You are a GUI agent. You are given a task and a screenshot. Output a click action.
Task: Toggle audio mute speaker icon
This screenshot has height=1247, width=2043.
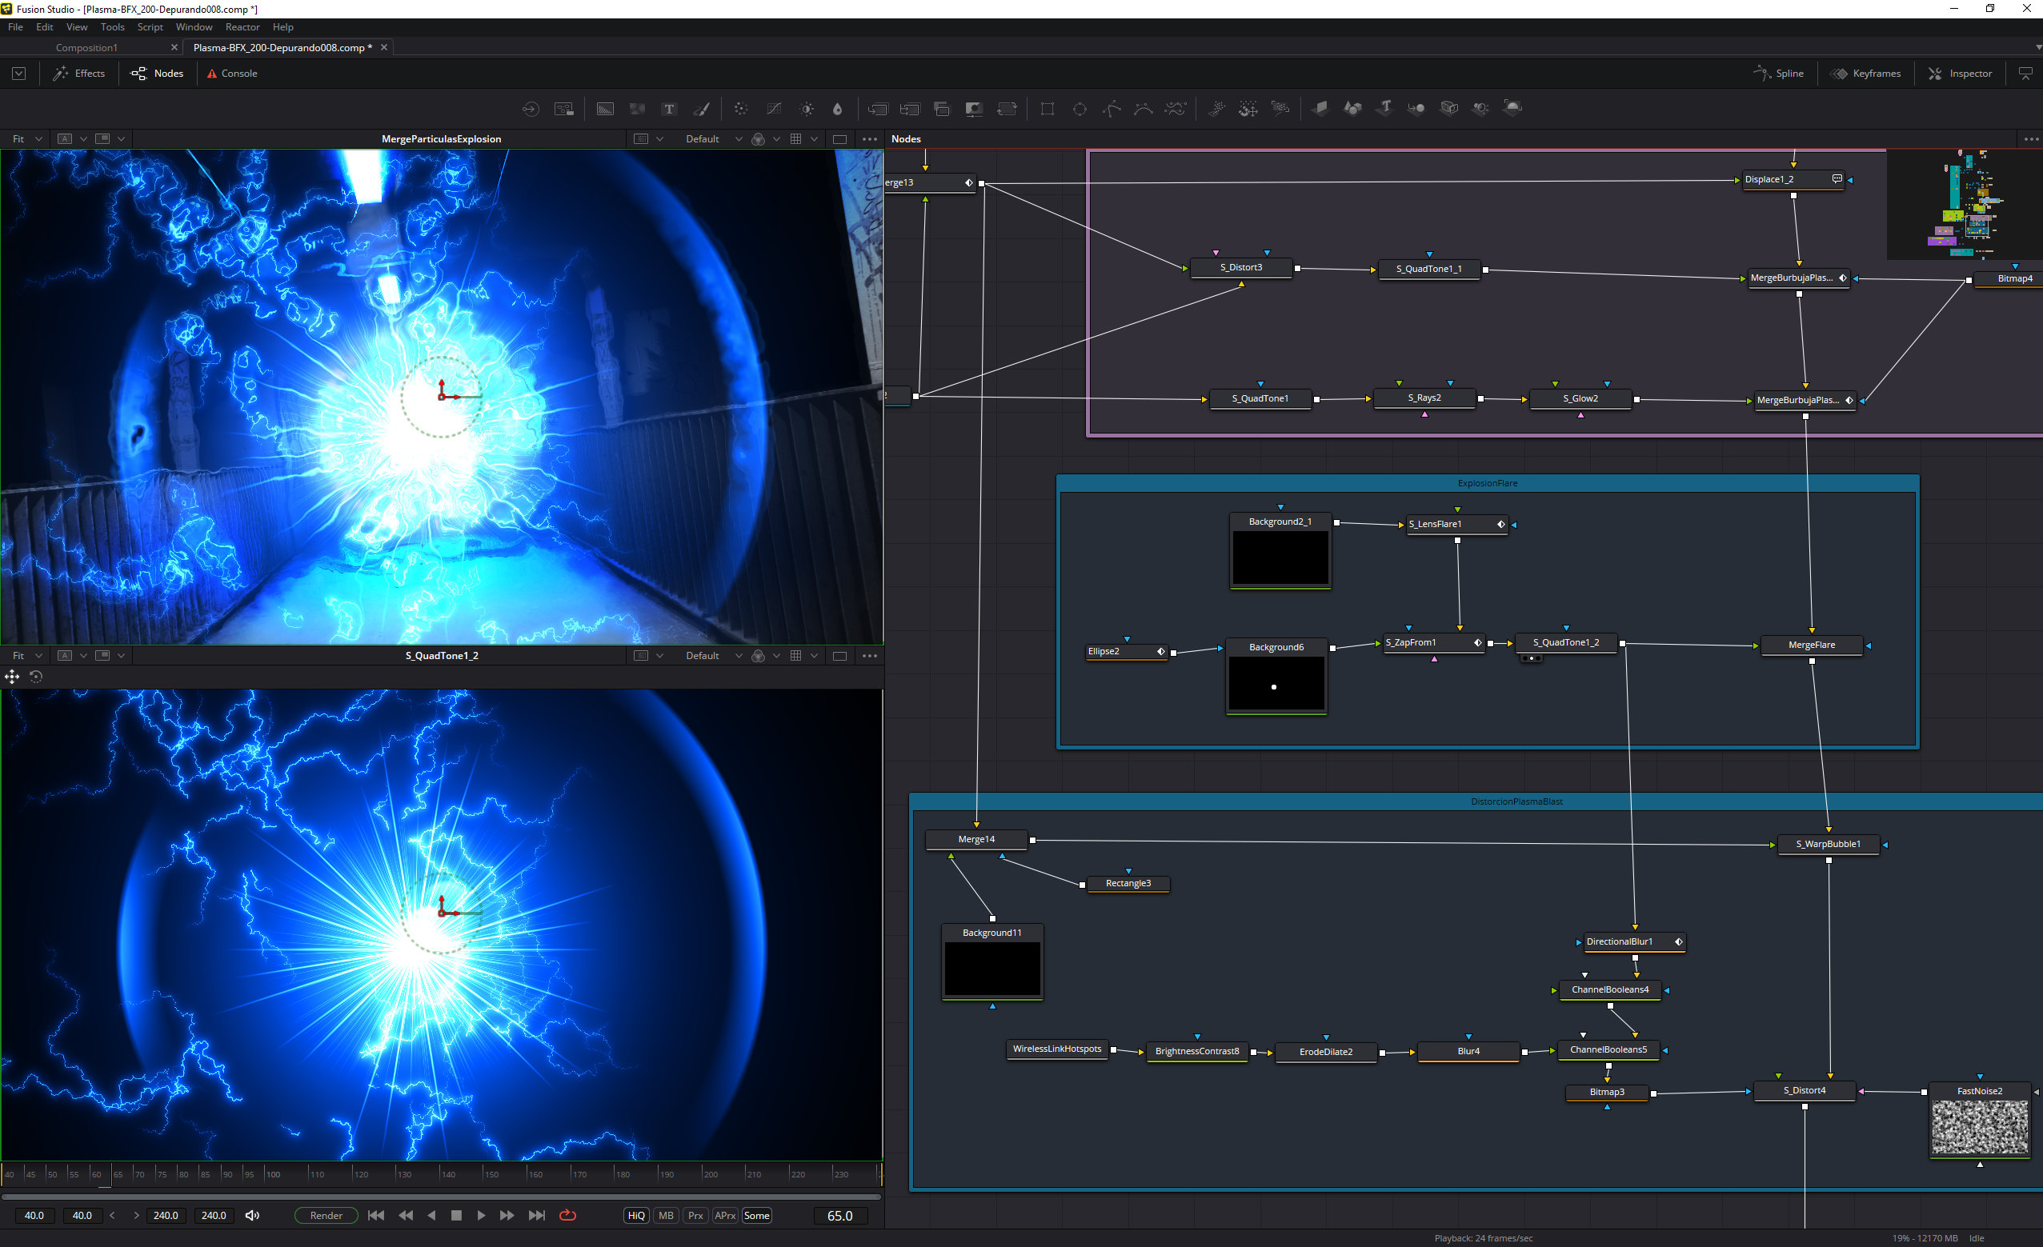(x=253, y=1216)
